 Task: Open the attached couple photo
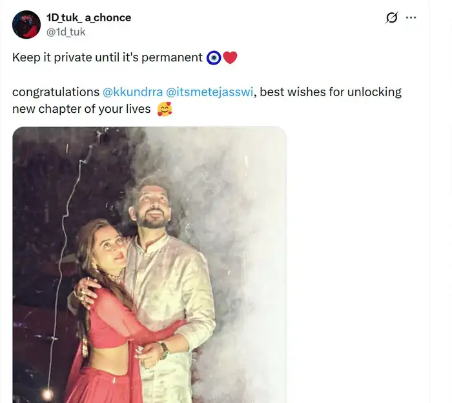149,264
